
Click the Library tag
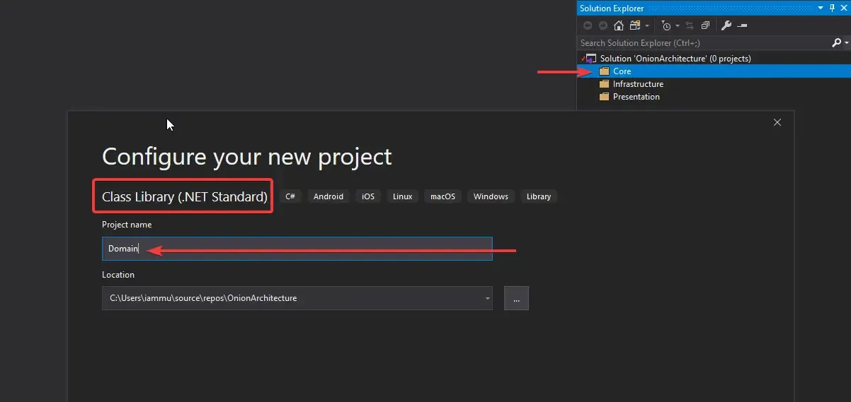point(539,196)
